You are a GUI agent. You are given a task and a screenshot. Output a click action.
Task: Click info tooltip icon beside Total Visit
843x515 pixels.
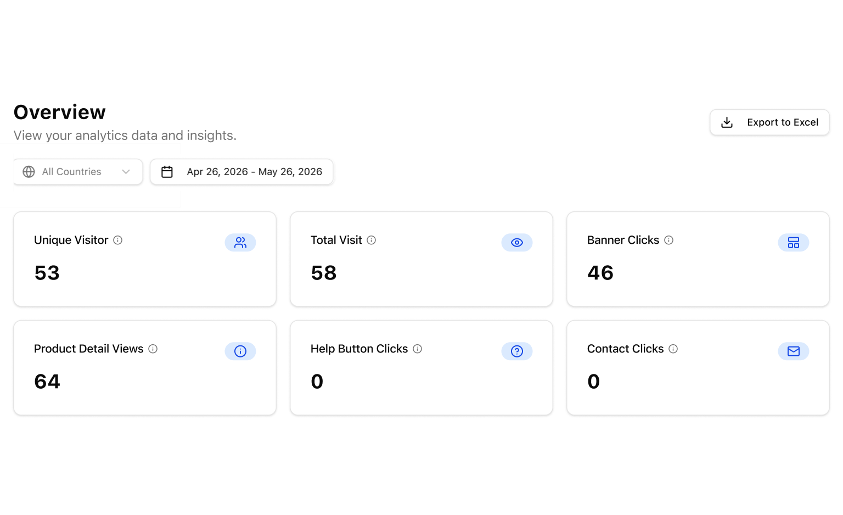(x=372, y=240)
